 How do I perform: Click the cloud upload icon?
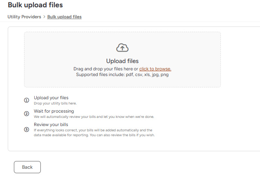122,48
